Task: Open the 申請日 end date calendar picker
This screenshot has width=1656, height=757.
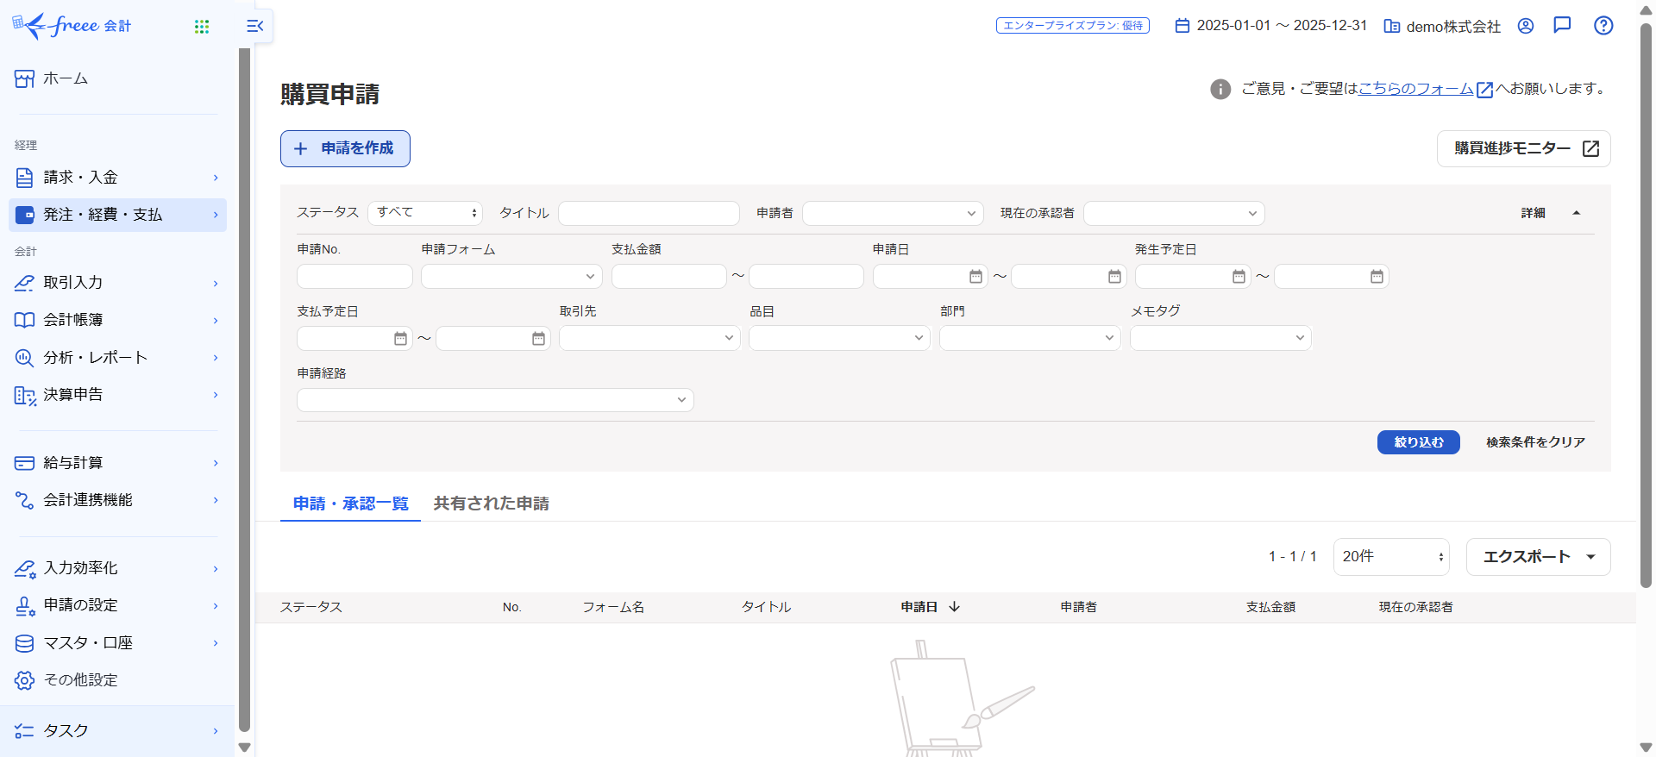Action: pyautogui.click(x=1114, y=277)
